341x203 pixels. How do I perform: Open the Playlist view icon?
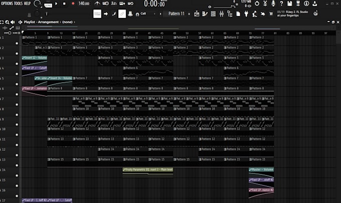tap(197, 14)
